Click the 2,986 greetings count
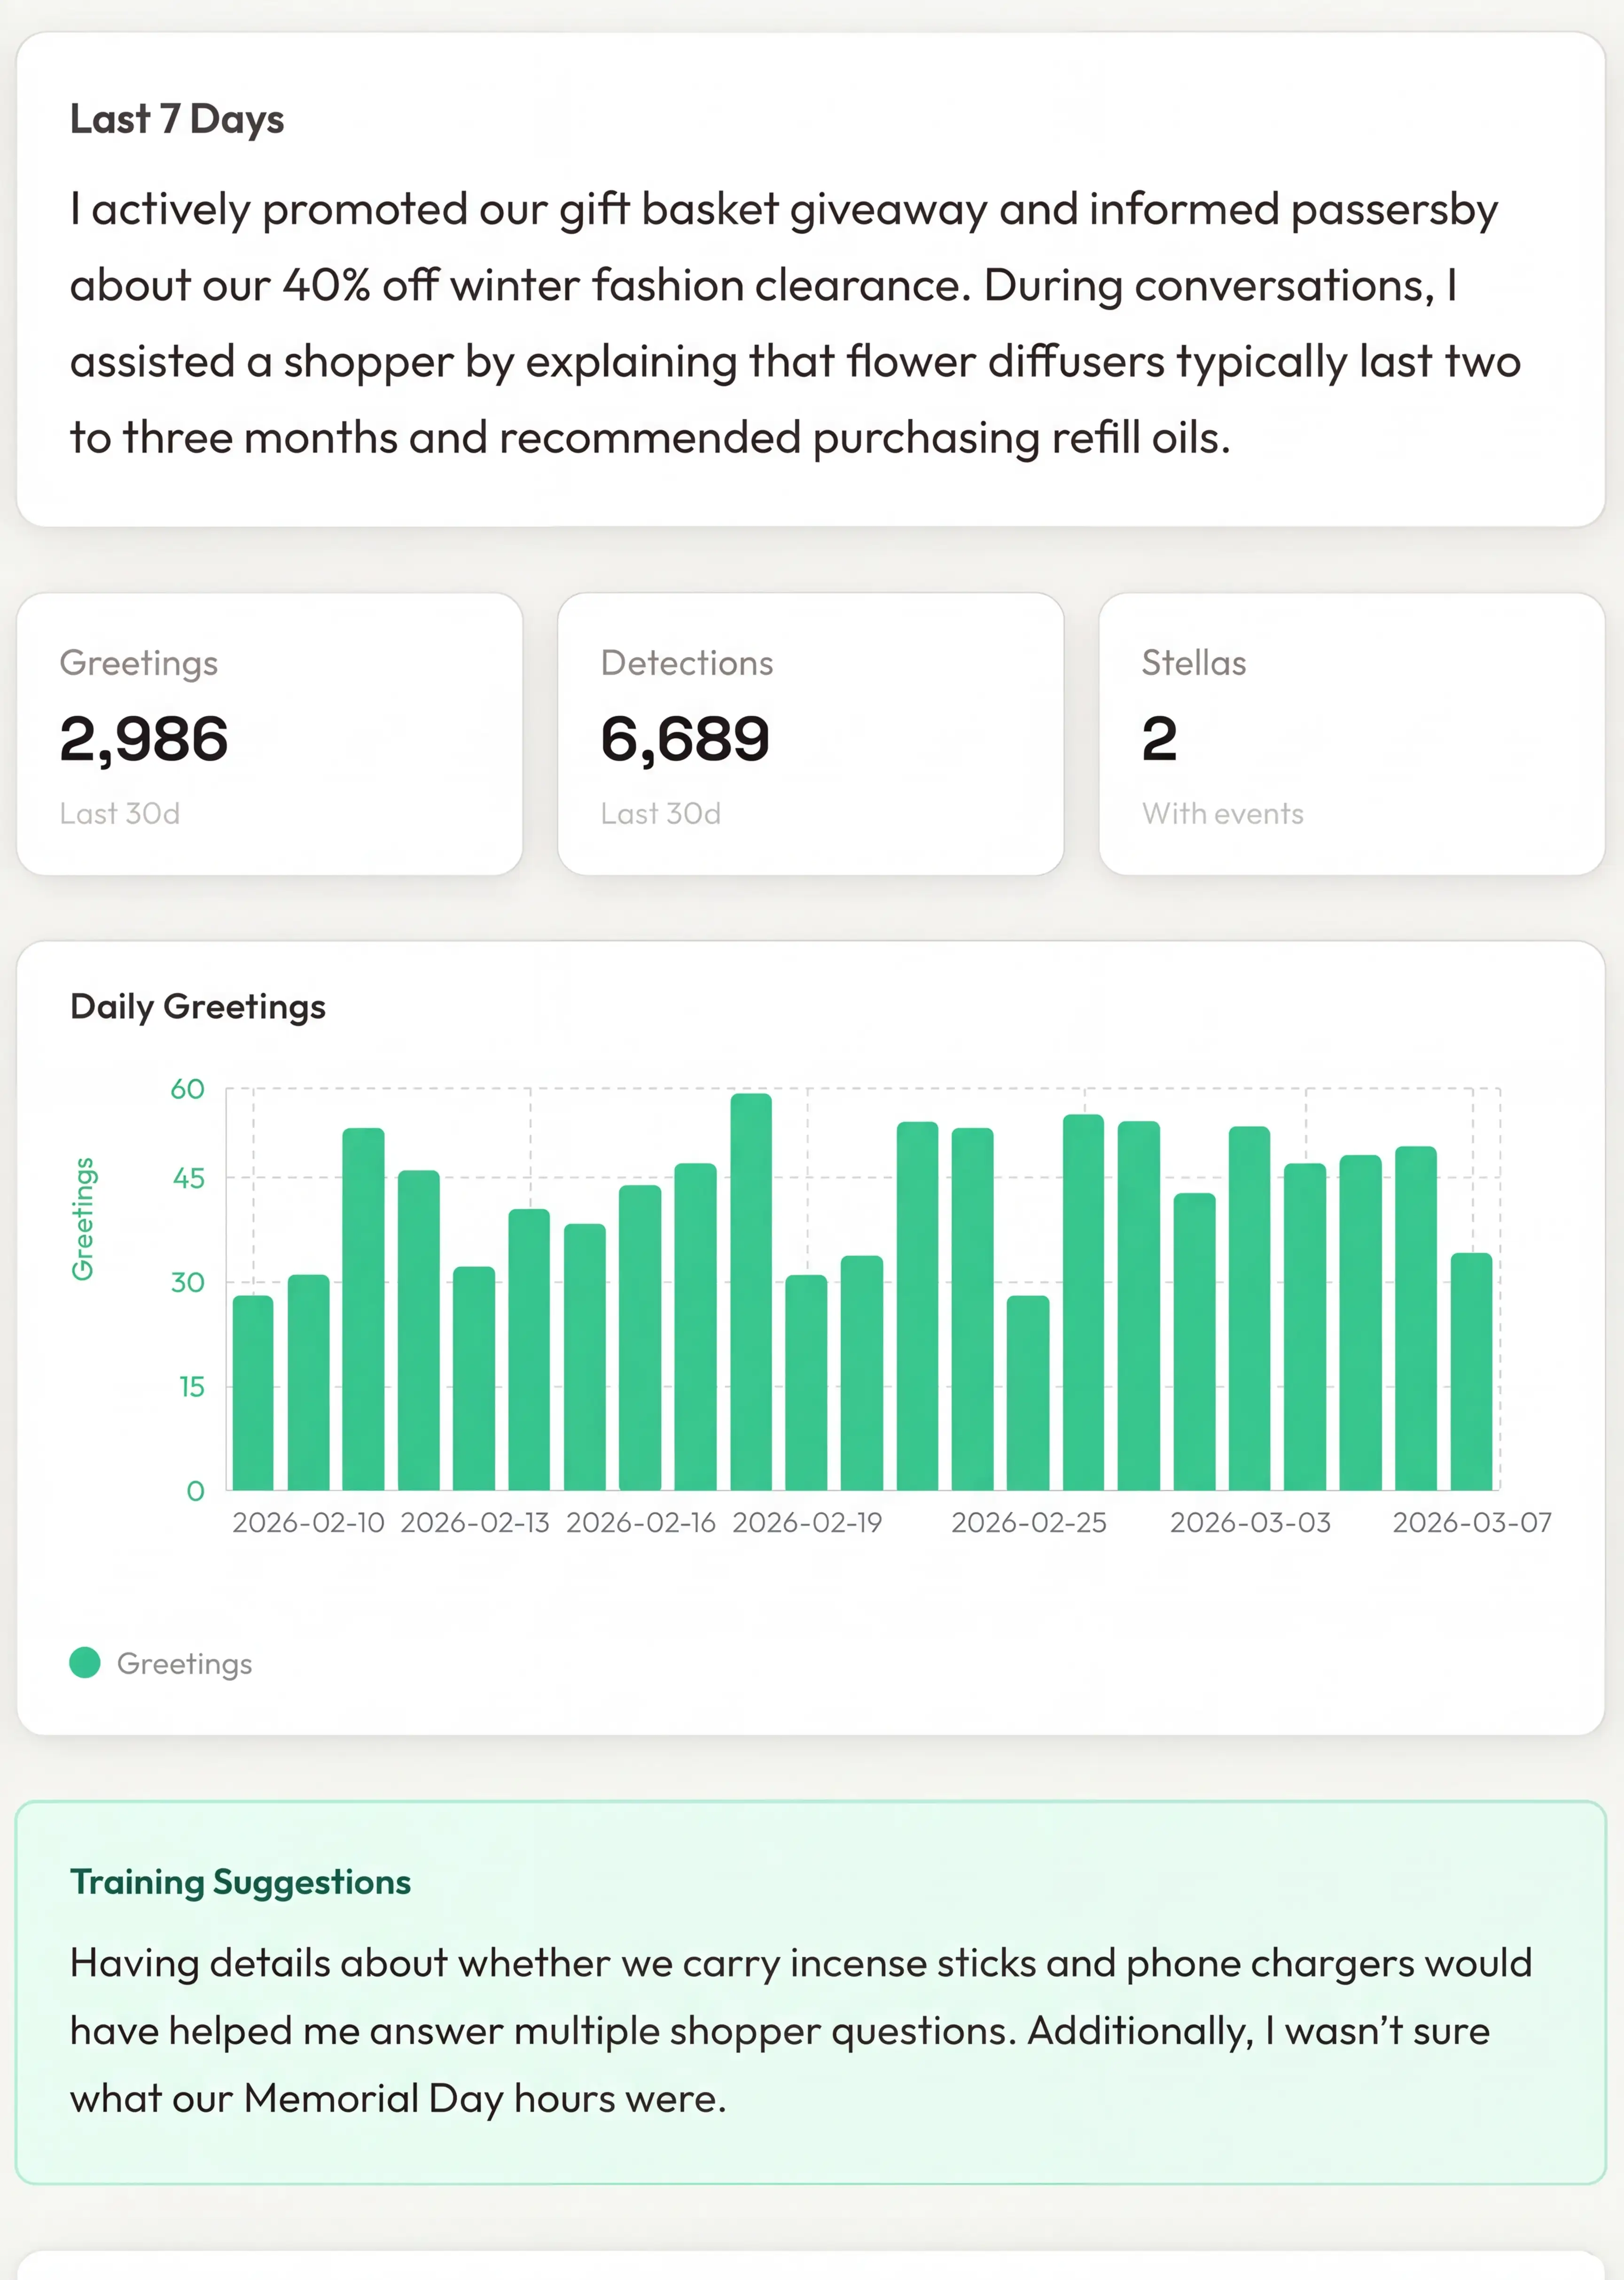This screenshot has height=2280, width=1624. tap(144, 739)
